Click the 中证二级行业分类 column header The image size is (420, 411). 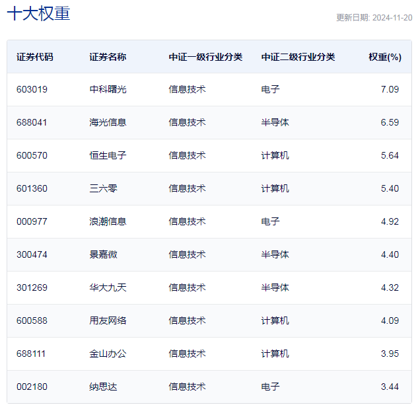coord(298,57)
